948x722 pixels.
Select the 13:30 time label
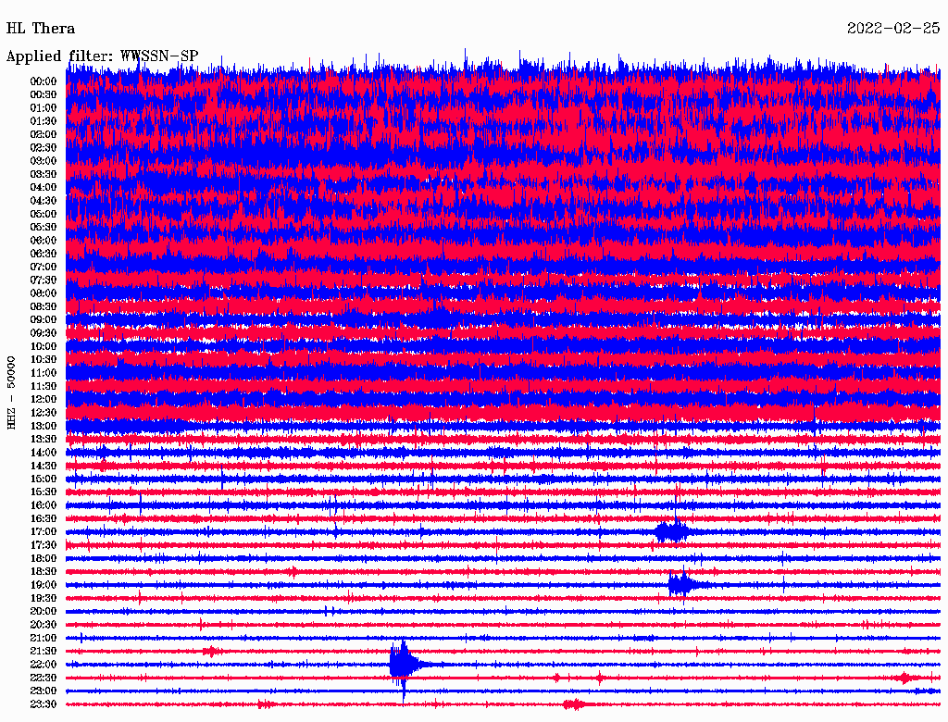44,439
